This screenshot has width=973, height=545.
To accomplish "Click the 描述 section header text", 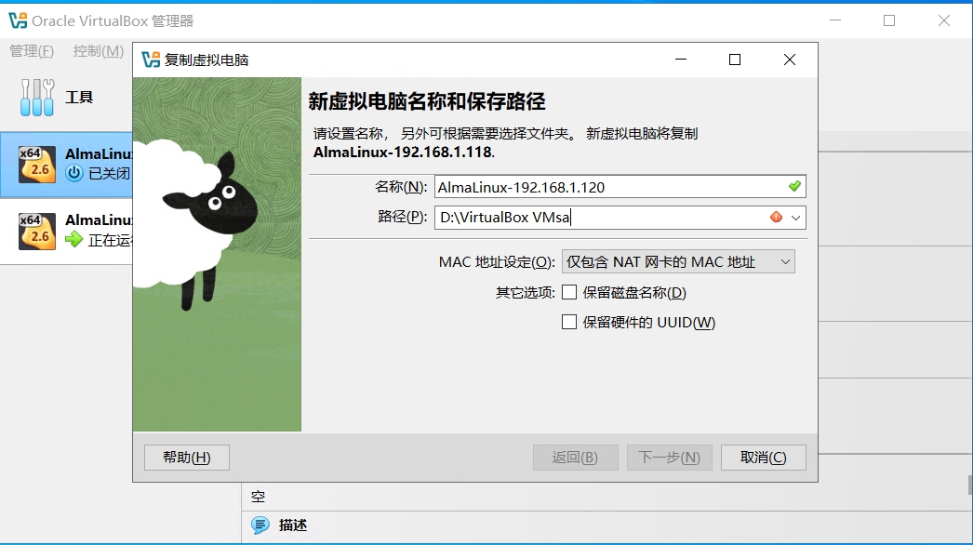I will 293,525.
